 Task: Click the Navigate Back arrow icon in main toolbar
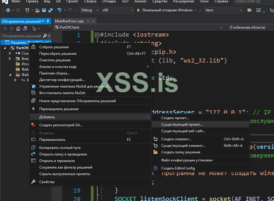pos(8,10)
